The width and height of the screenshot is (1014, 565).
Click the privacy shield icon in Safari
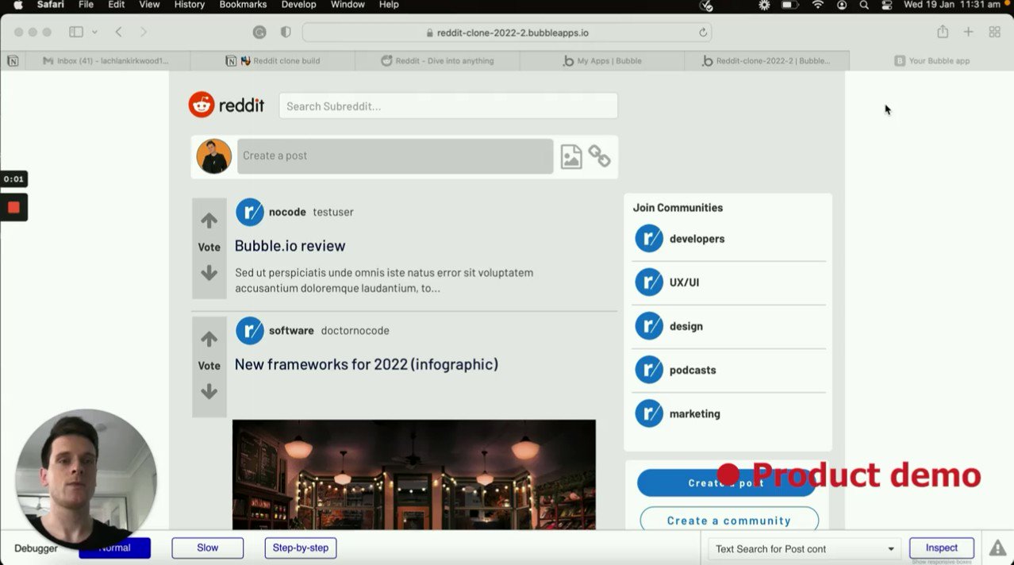tap(286, 33)
